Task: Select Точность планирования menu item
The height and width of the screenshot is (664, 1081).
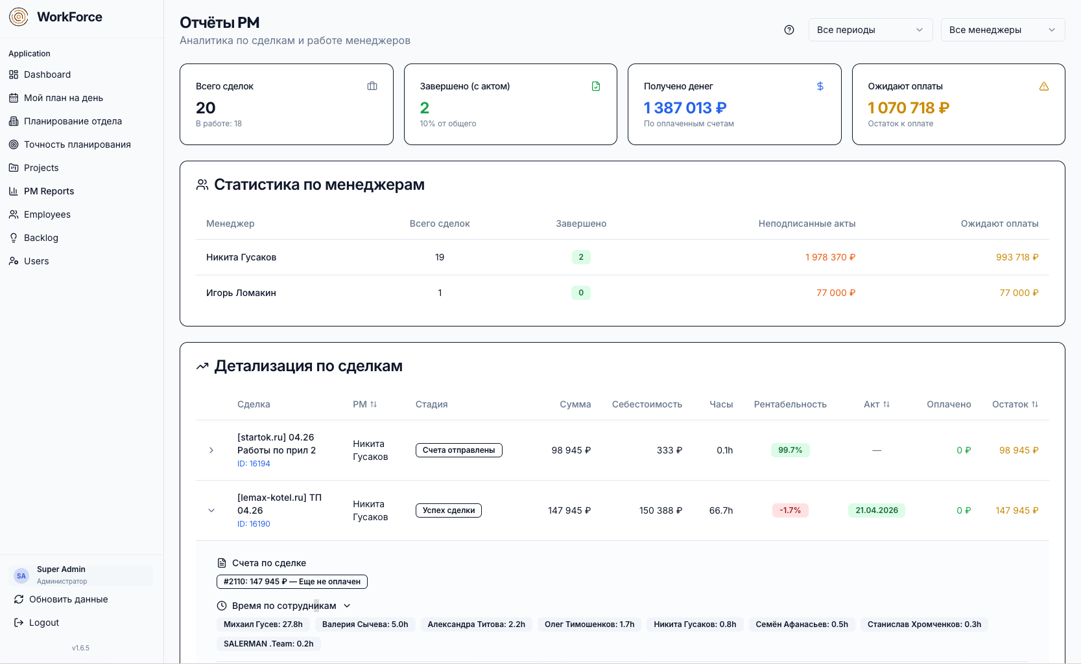Action: click(77, 144)
